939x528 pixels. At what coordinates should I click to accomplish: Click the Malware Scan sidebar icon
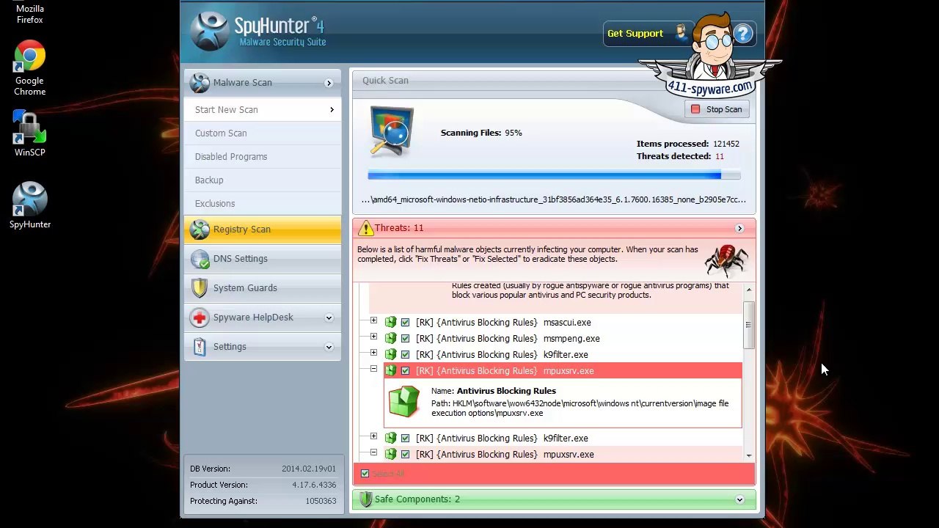click(x=200, y=83)
